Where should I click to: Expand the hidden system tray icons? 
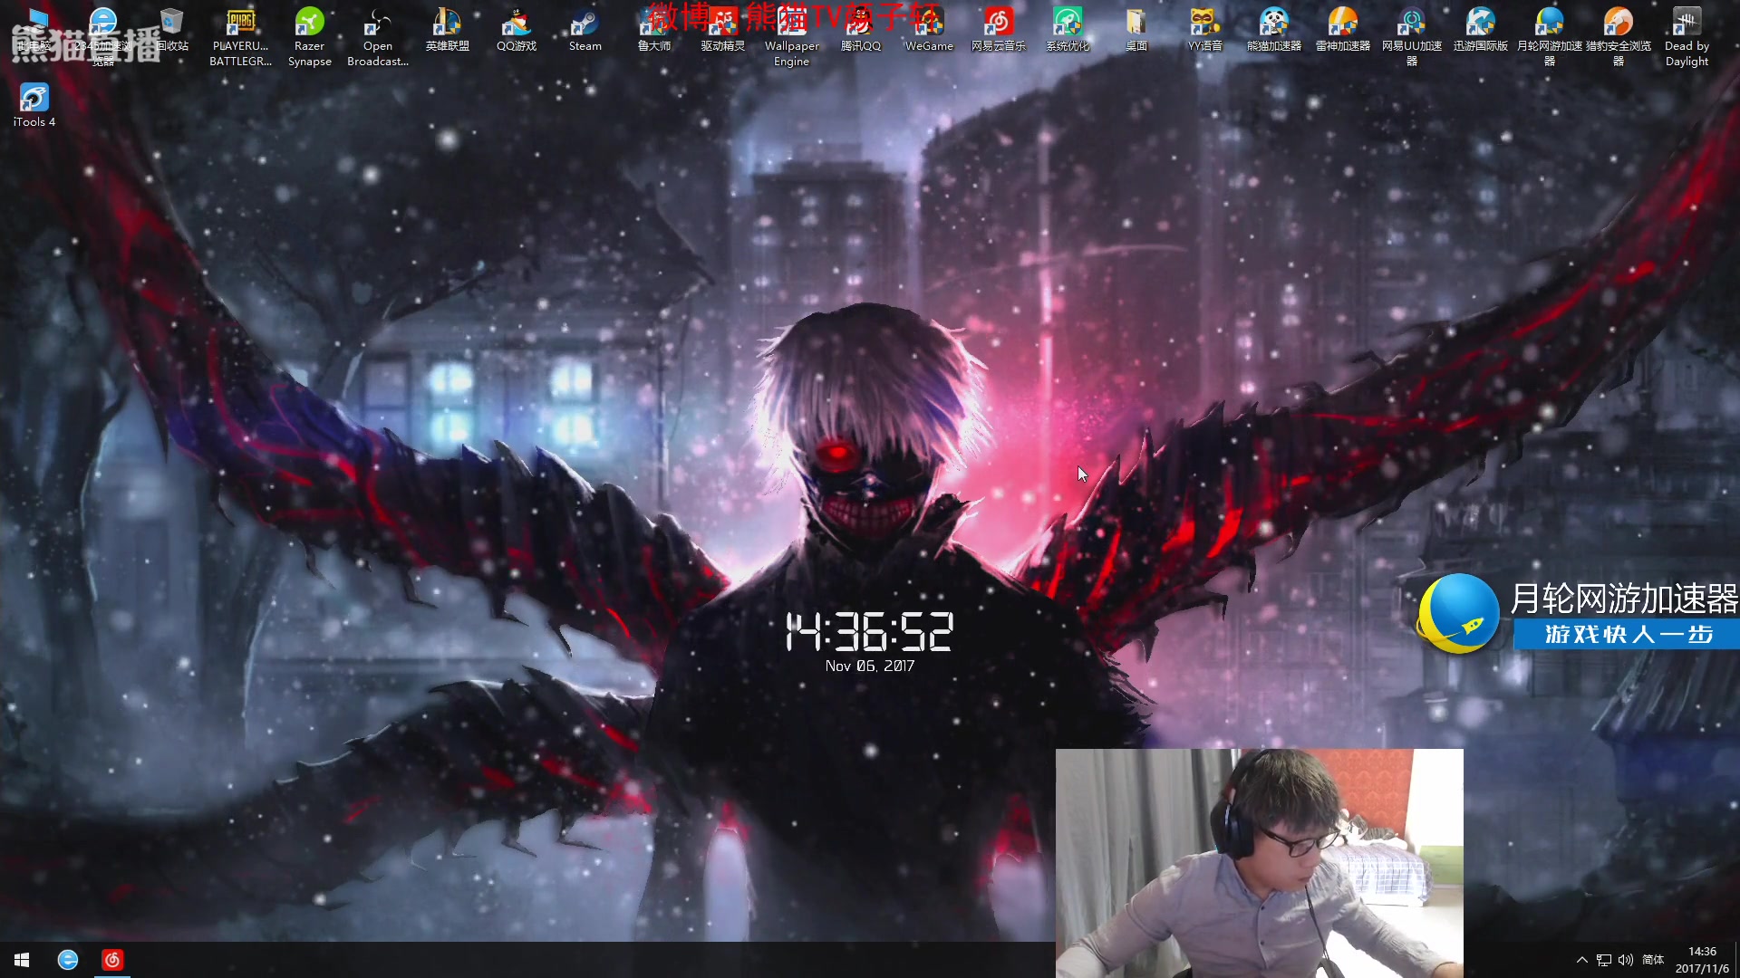[x=1582, y=960]
